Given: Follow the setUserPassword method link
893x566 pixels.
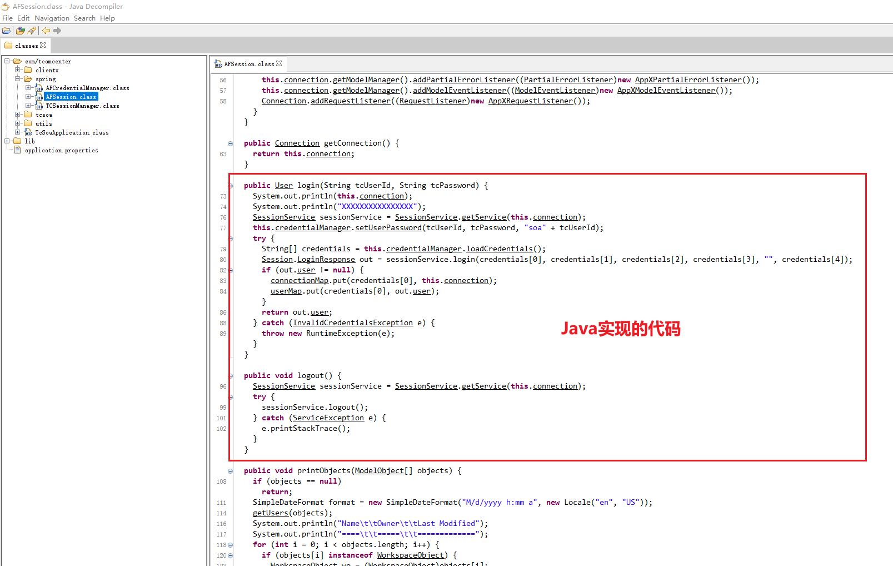Looking at the screenshot, I should [388, 228].
